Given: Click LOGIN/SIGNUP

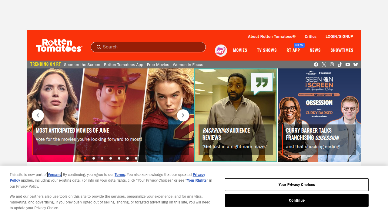Looking at the screenshot, I should pos(339,37).
